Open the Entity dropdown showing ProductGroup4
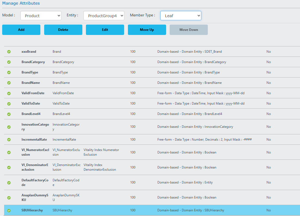This screenshot has height=216, width=300. tap(104, 16)
